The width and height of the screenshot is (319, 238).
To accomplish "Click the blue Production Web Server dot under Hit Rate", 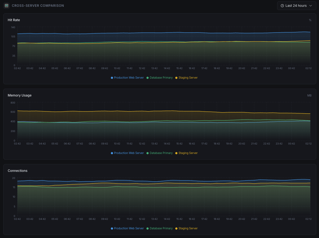I will coord(111,78).
